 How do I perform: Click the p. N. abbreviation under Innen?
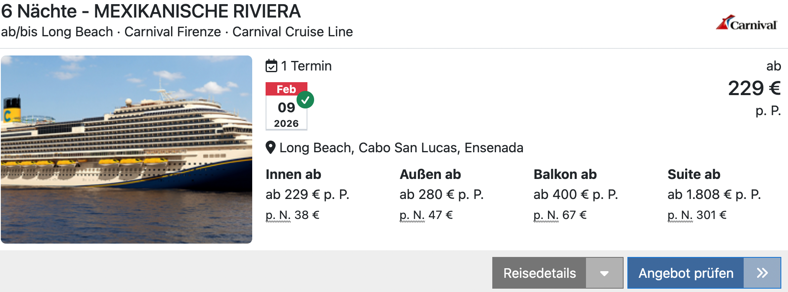[278, 215]
